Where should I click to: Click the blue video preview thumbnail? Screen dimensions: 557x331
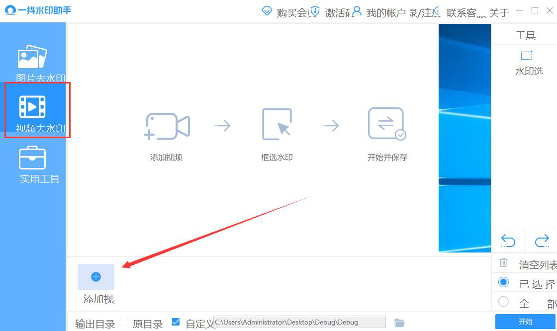(464, 138)
